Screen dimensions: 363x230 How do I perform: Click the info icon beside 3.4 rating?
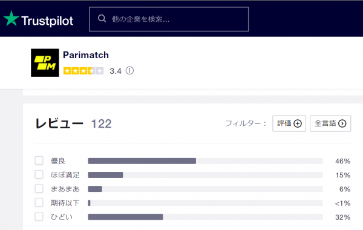(x=129, y=71)
